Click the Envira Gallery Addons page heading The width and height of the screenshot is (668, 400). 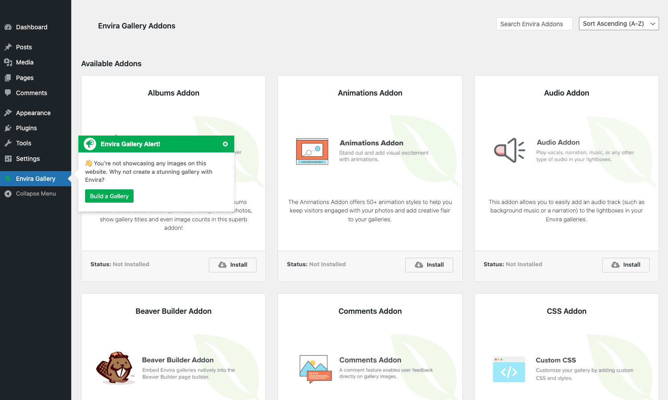137,26
